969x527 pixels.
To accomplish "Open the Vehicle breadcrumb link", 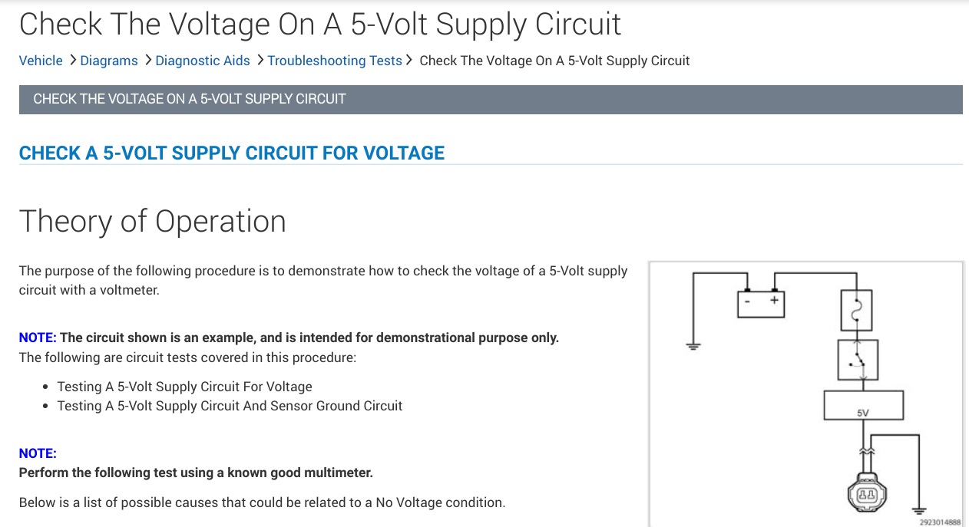I will pyautogui.click(x=41, y=61).
